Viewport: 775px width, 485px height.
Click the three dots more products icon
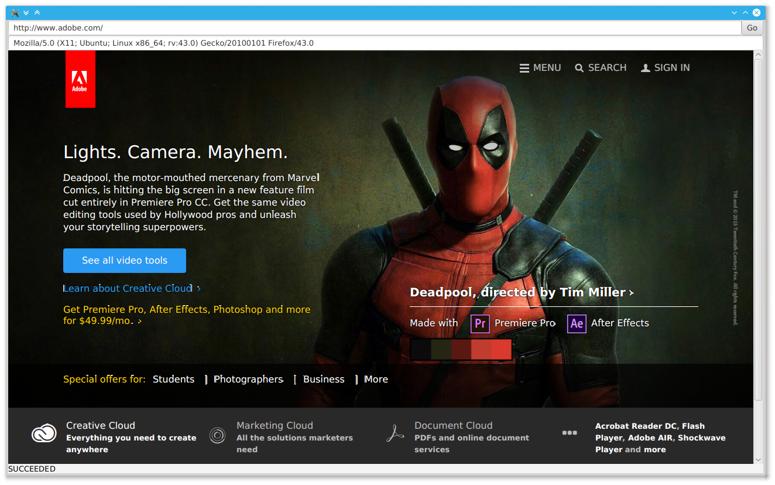click(x=570, y=433)
